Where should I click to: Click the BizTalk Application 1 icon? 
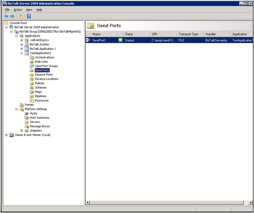[27, 49]
